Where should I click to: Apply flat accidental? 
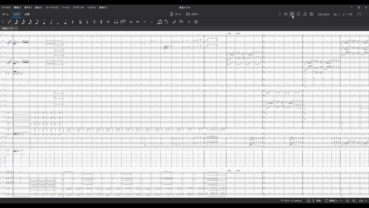tap(87, 22)
